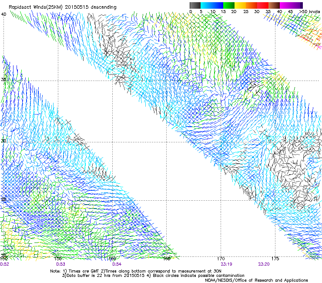This screenshot has height=283, width=322.
Task: Click the NOAA/NESDIS Office of Research credit
Action: [256, 280]
